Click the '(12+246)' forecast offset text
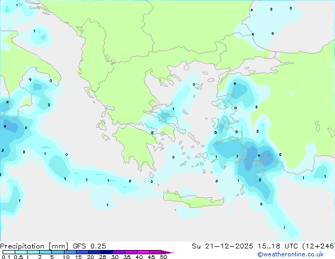Image resolution: width=335 pixels, height=259 pixels. click(319, 246)
